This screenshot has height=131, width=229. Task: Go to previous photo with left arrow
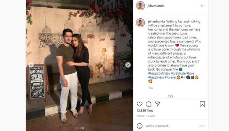pyautogui.click(x=31, y=65)
